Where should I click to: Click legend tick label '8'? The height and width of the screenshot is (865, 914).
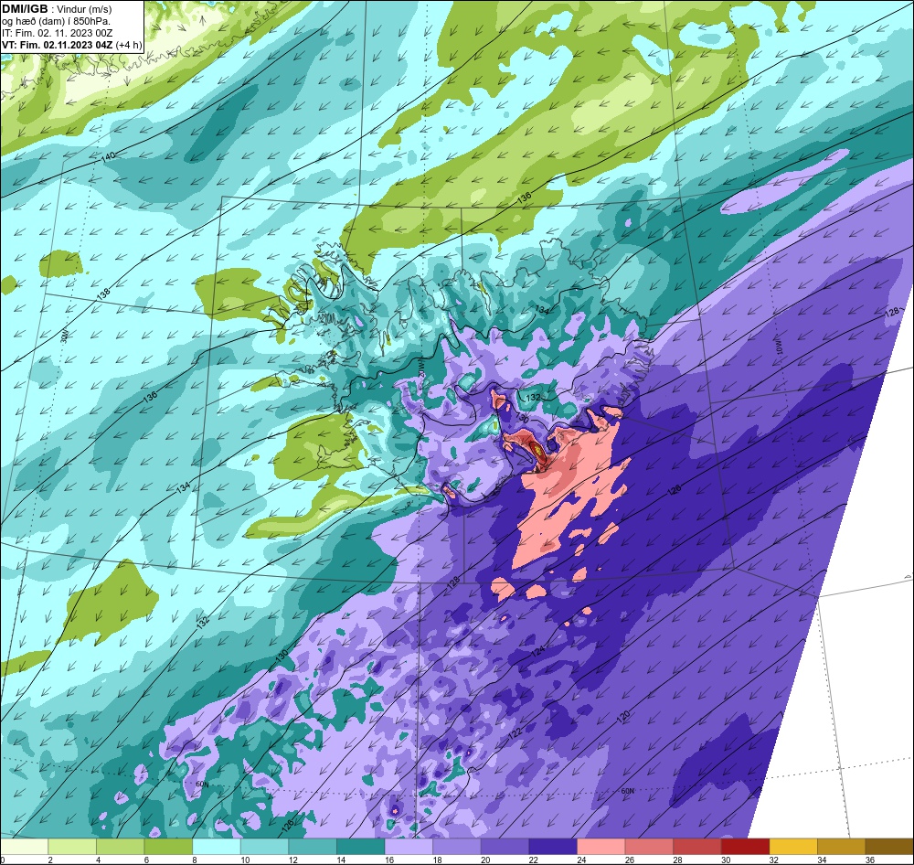pyautogui.click(x=196, y=860)
